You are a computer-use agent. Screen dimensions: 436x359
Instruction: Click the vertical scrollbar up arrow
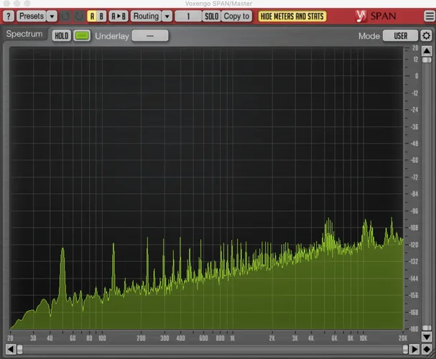point(427,49)
